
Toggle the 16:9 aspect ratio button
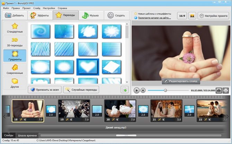[182, 16]
